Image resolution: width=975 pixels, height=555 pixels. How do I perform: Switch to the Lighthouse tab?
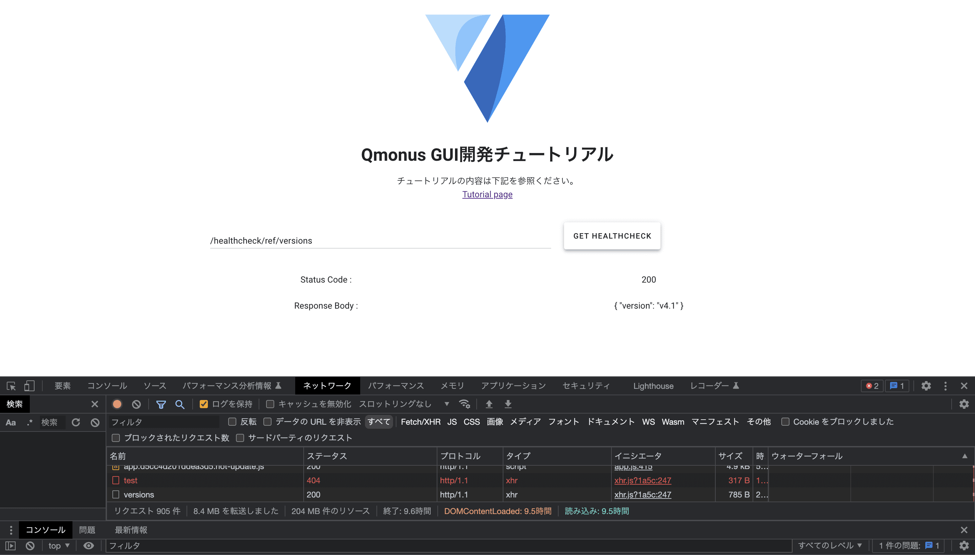pos(653,386)
